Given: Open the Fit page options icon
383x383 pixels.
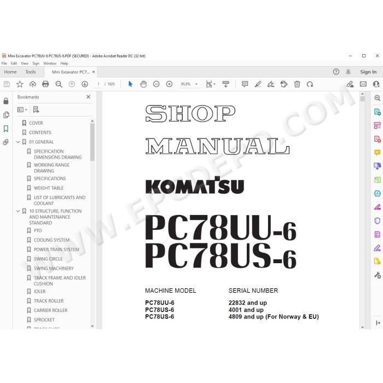Looking at the screenshot, I should coord(210,84).
